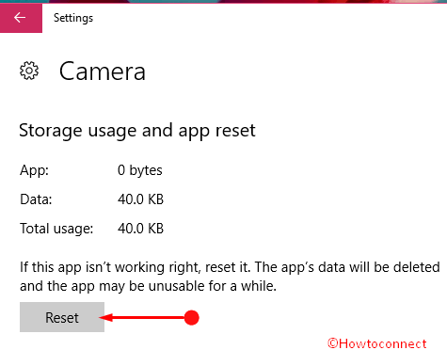Click the Camera page heading
Screen dimensions: 447x350
[x=103, y=72]
